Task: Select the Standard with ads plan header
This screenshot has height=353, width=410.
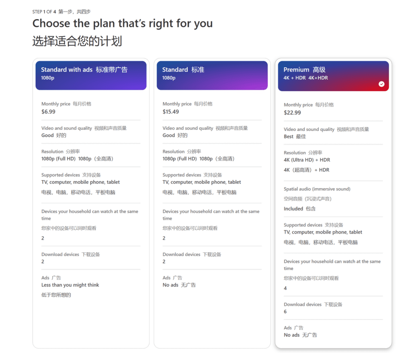Action: click(91, 76)
